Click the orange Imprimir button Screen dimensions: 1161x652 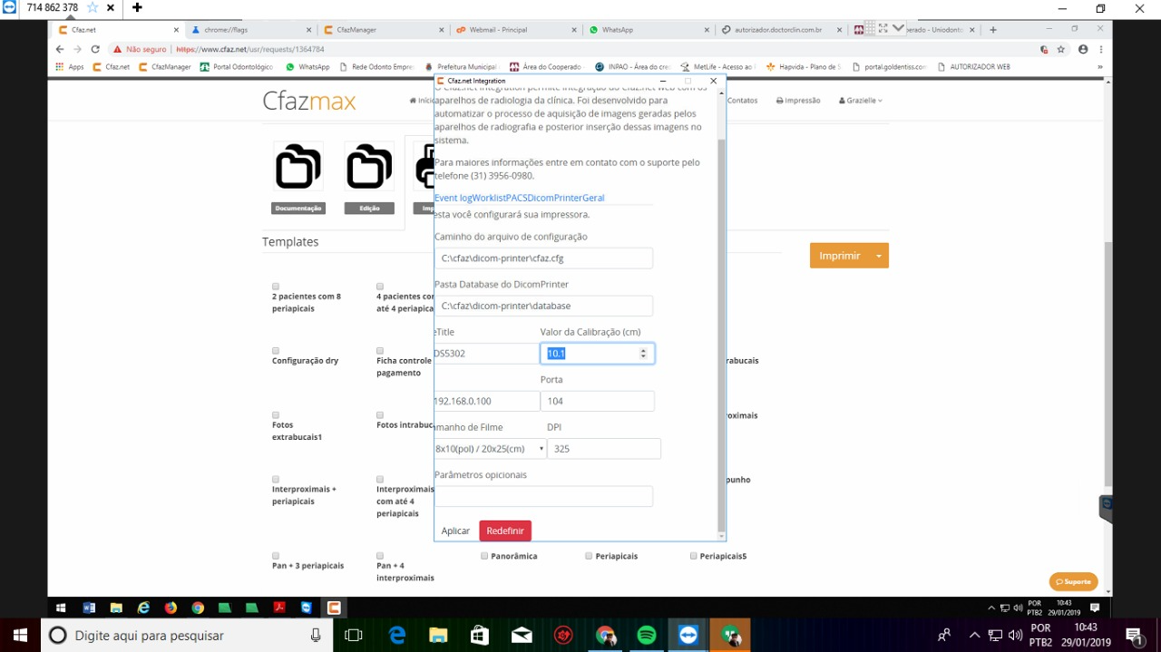tap(840, 256)
